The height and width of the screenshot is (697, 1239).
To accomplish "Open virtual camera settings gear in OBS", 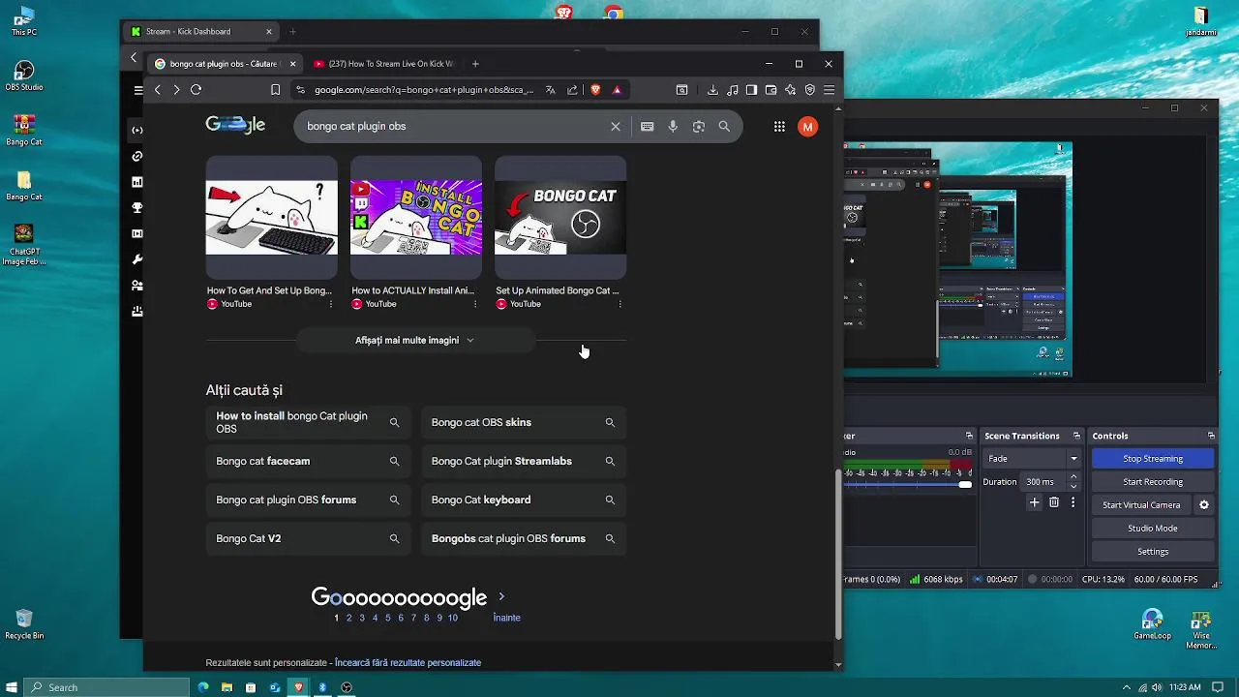I will point(1204,504).
